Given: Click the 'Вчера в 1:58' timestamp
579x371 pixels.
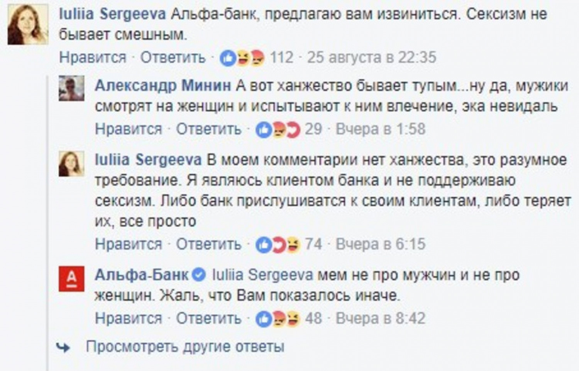Looking at the screenshot, I should pos(381,129).
